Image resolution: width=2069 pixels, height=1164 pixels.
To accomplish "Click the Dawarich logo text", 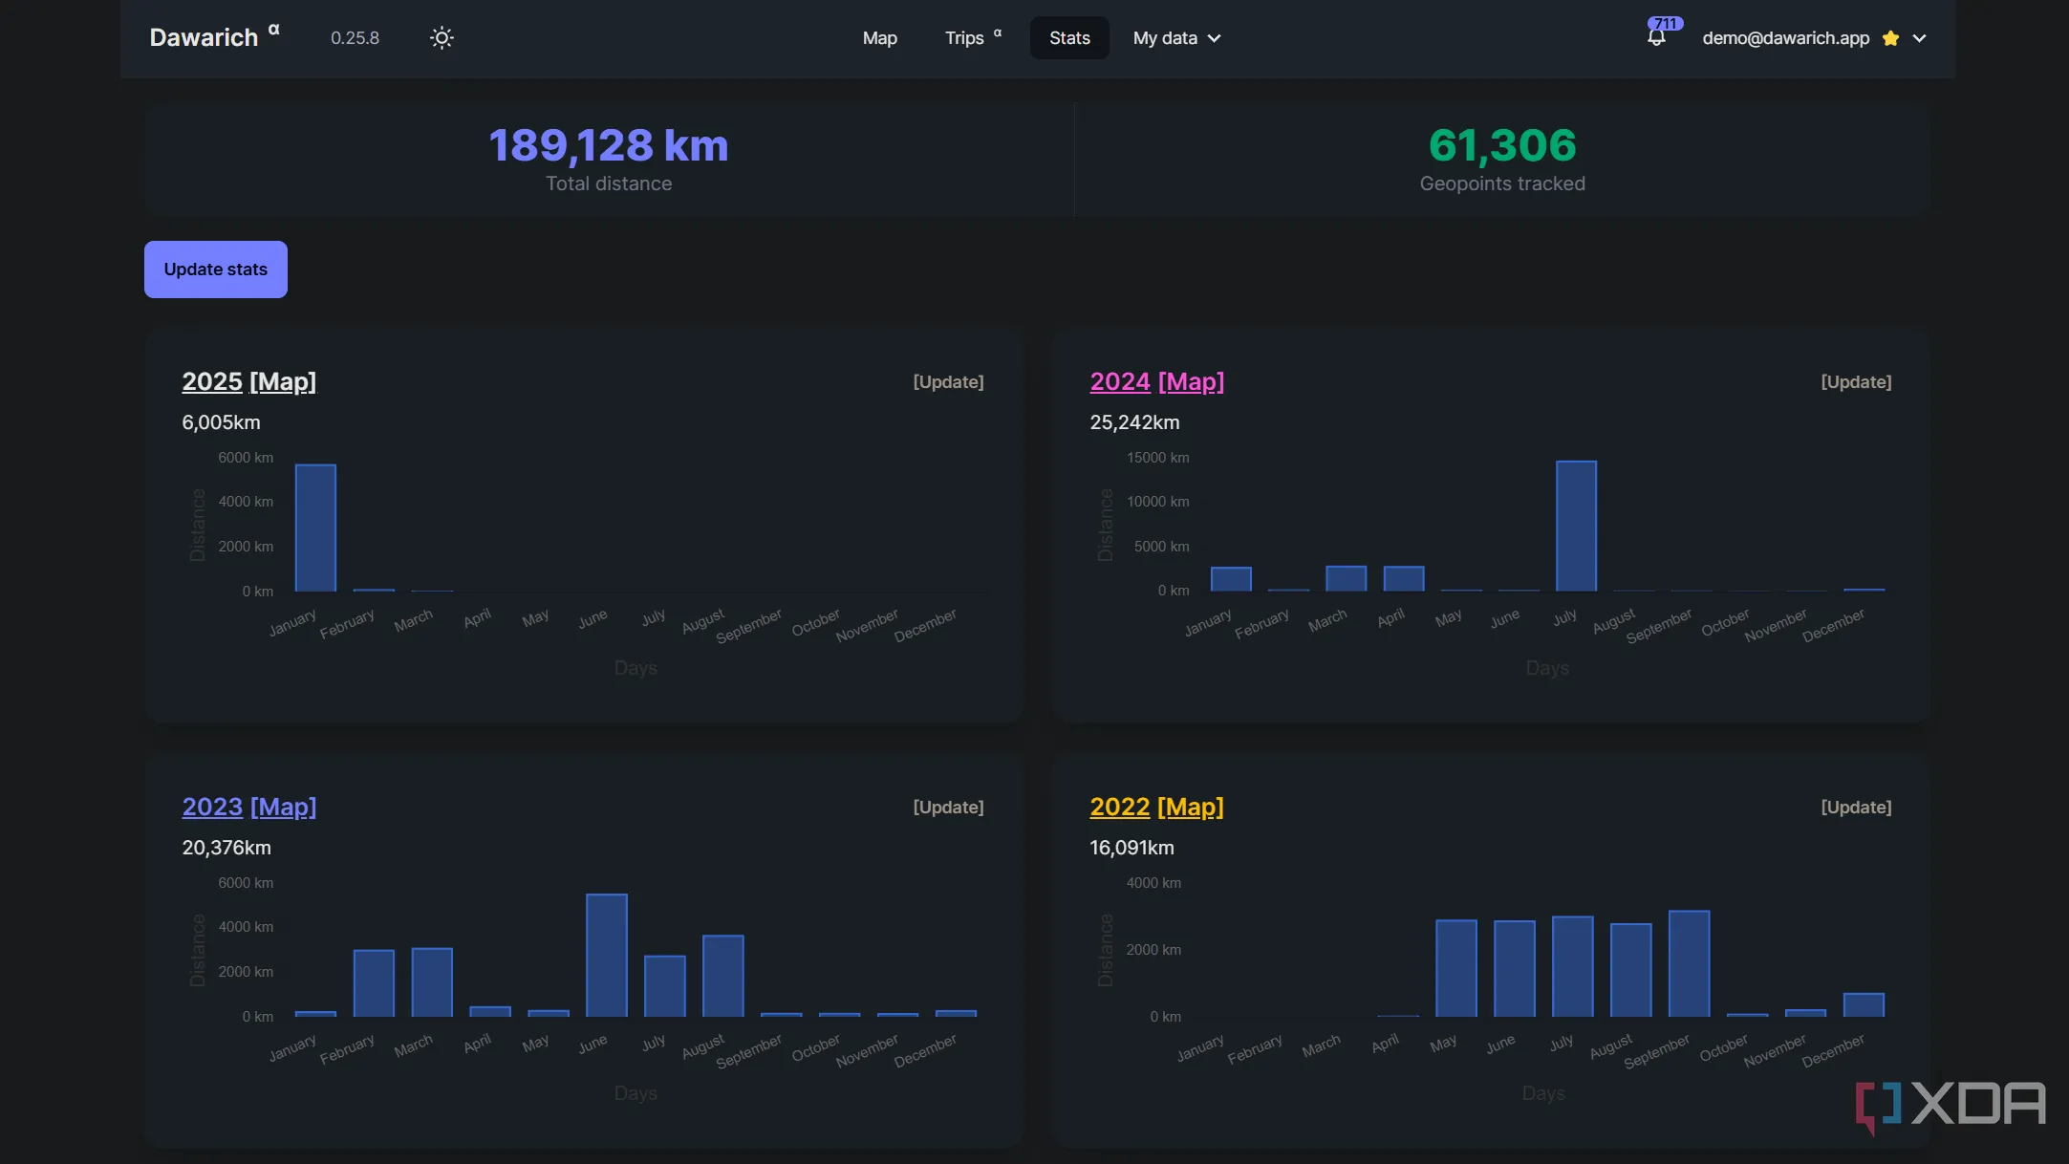I will pos(204,38).
